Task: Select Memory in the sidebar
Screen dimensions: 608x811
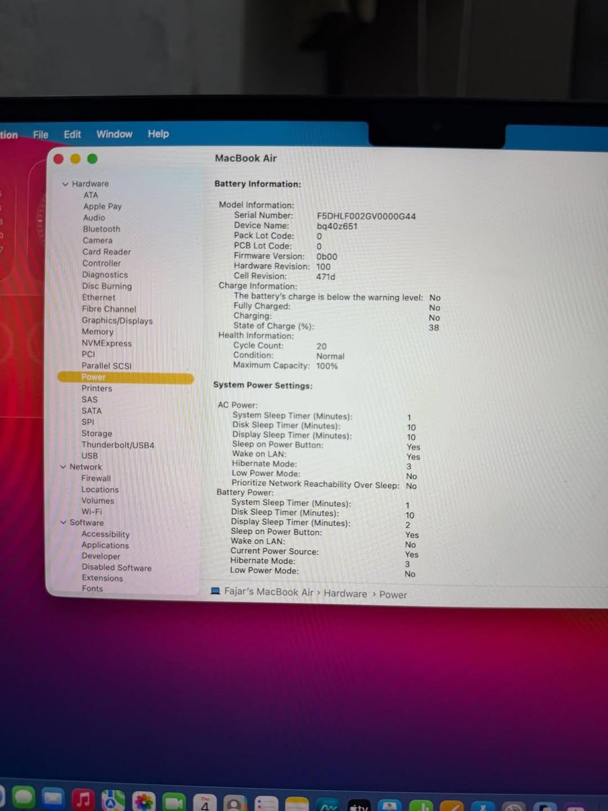Action: pyautogui.click(x=97, y=332)
